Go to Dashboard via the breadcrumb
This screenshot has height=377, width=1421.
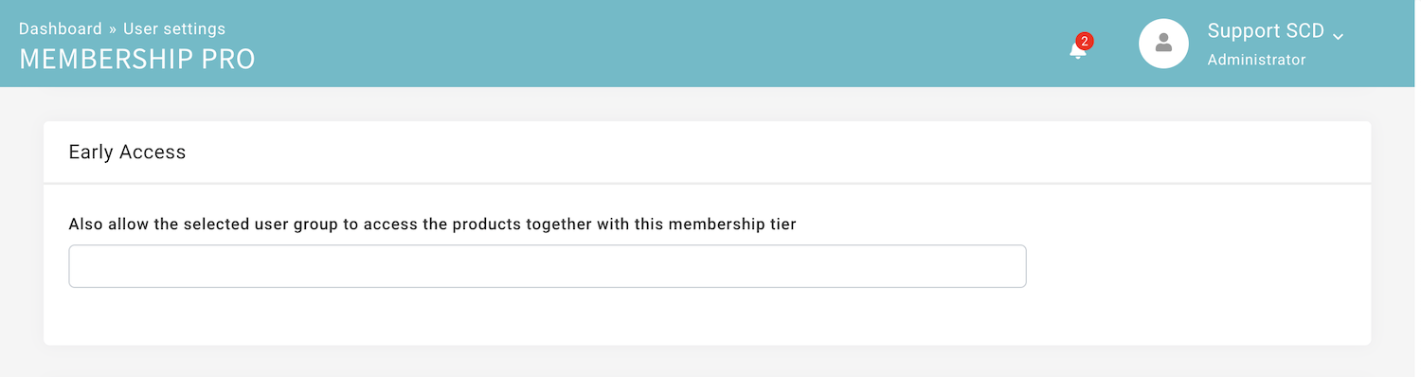click(61, 28)
